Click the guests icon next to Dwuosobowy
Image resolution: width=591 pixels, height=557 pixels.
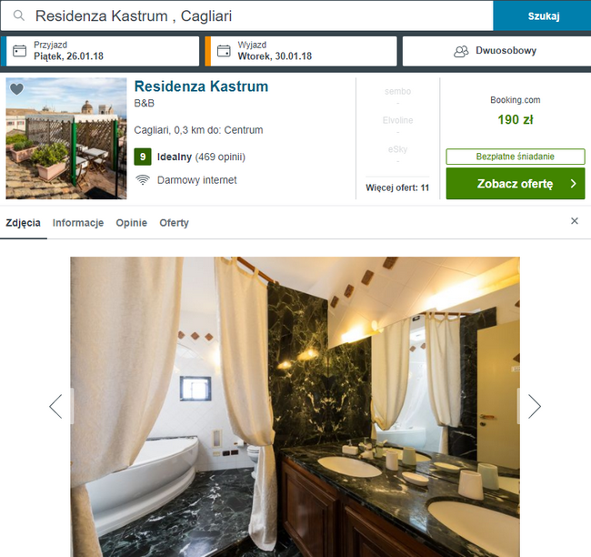click(461, 51)
